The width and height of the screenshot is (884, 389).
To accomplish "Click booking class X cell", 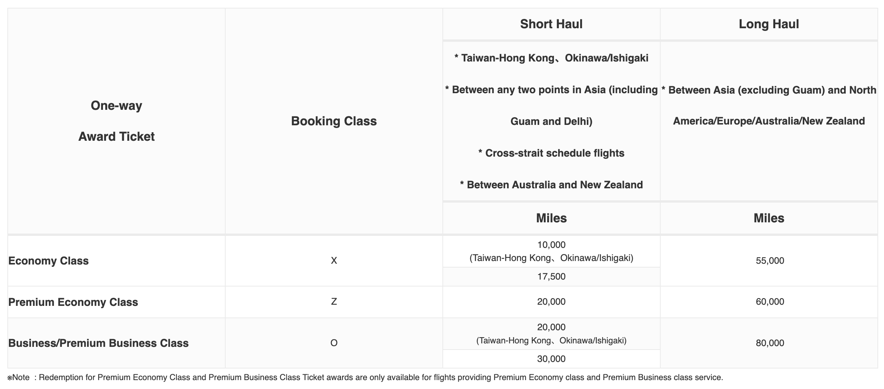I will point(334,261).
